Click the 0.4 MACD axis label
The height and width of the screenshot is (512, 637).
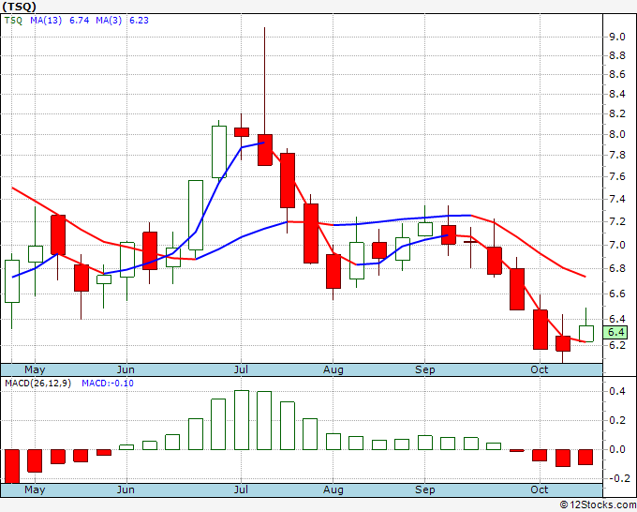tap(616, 391)
